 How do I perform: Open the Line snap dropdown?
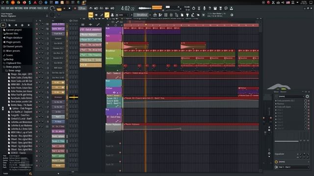click(123, 15)
